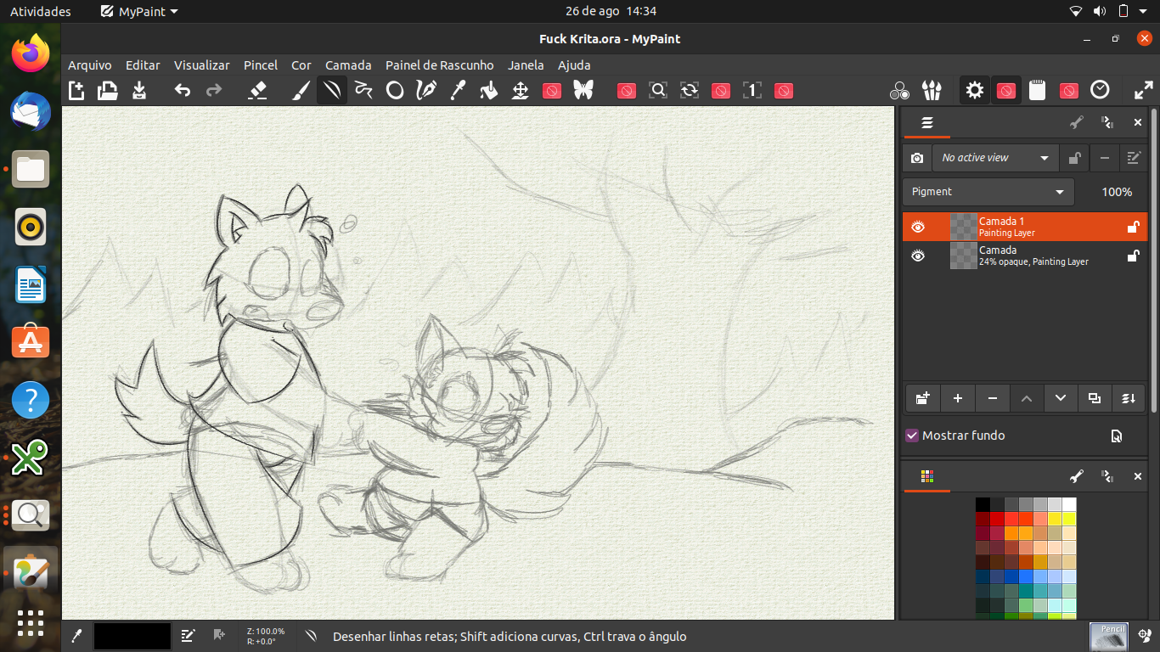Open the Janela menu

[x=526, y=65]
